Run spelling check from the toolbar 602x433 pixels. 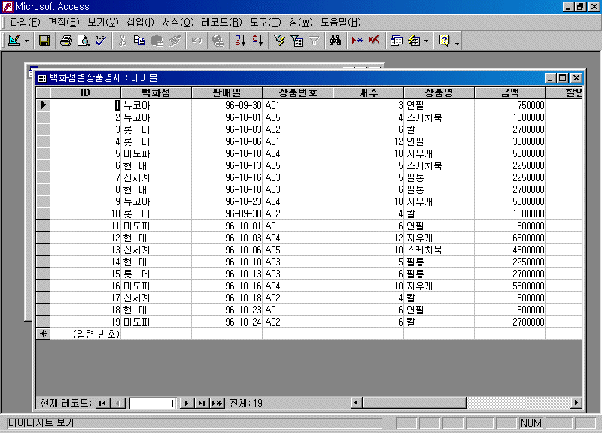(101, 41)
